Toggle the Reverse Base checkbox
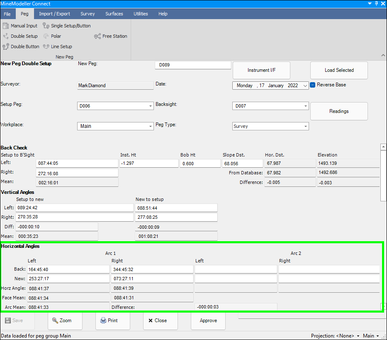The width and height of the screenshot is (387, 340). click(x=313, y=85)
